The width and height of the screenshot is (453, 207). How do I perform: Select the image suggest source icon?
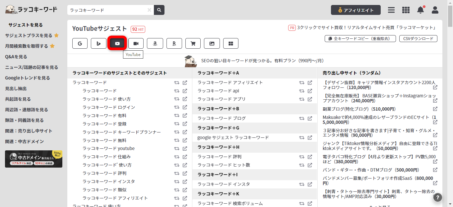pos(212,43)
